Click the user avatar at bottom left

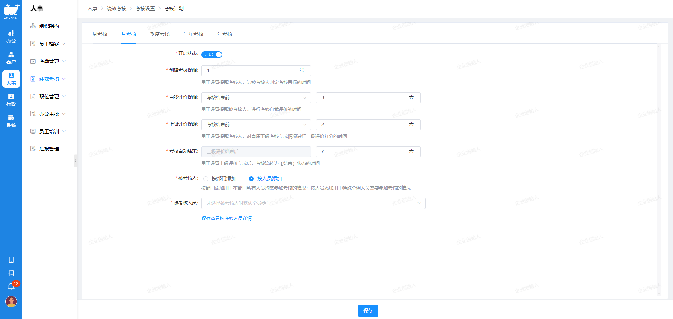pyautogui.click(x=11, y=301)
